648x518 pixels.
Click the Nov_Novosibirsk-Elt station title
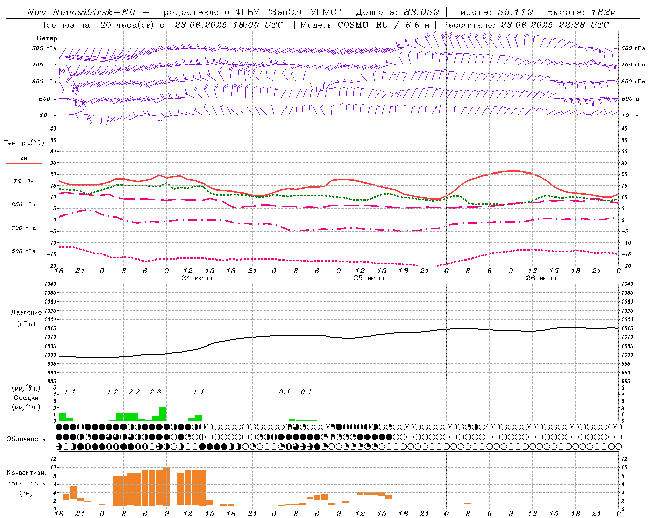pos(82,12)
